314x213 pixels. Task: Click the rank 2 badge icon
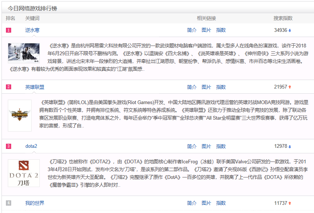(9, 87)
